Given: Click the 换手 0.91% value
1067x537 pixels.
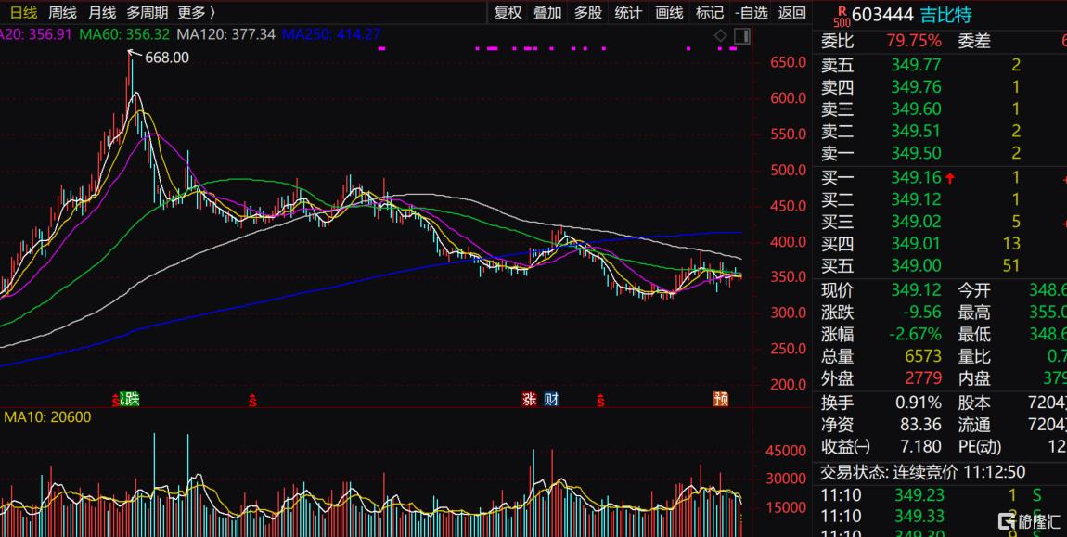Looking at the screenshot, I should click(x=920, y=403).
